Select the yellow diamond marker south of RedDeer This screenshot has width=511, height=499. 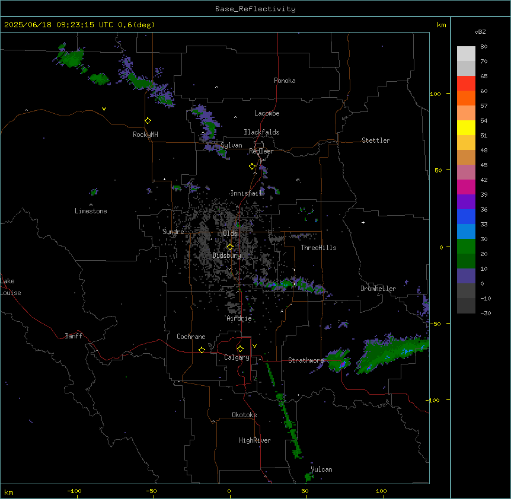[x=252, y=167]
